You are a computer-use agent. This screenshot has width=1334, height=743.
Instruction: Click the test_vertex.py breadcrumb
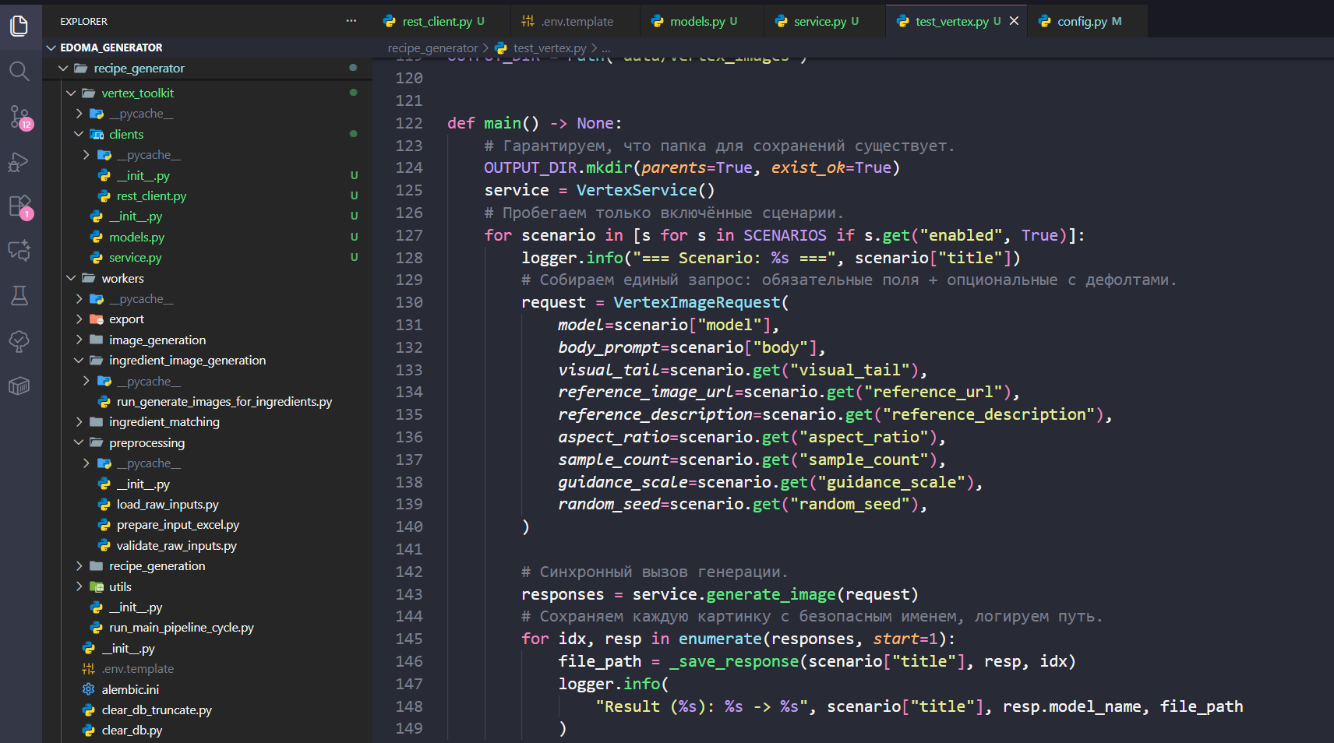(549, 48)
